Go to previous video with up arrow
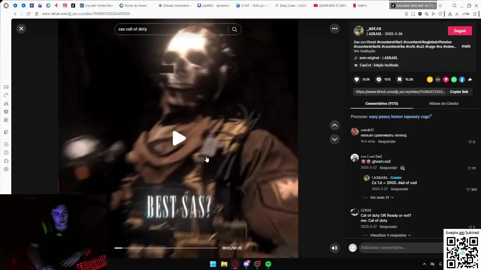 (334, 125)
